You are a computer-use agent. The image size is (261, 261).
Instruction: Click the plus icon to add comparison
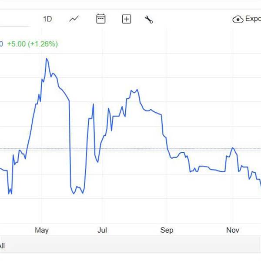tap(127, 19)
